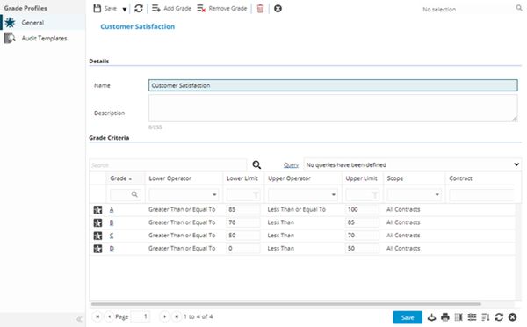
Task: Click the blue Save button
Action: point(408,317)
